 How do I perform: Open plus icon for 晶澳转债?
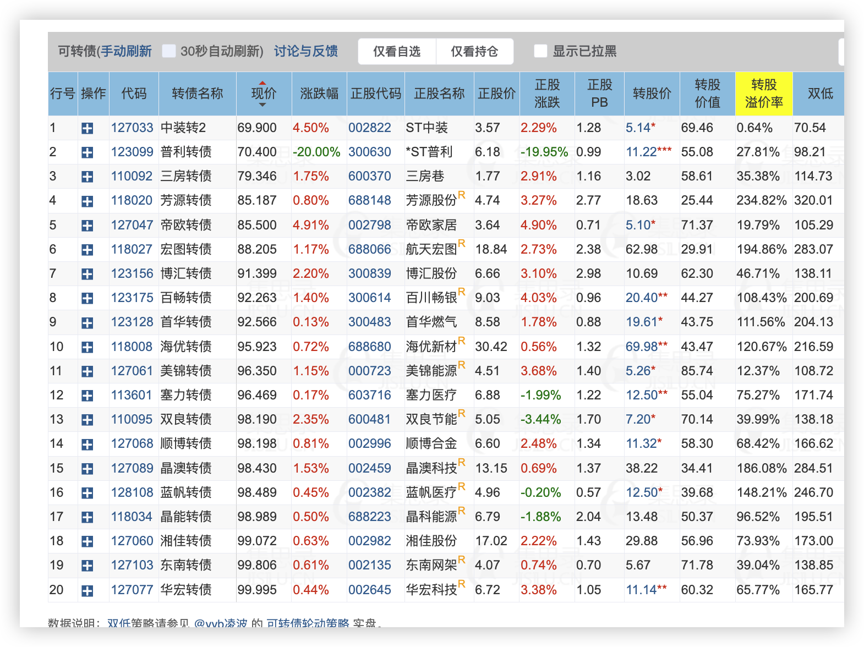[87, 469]
